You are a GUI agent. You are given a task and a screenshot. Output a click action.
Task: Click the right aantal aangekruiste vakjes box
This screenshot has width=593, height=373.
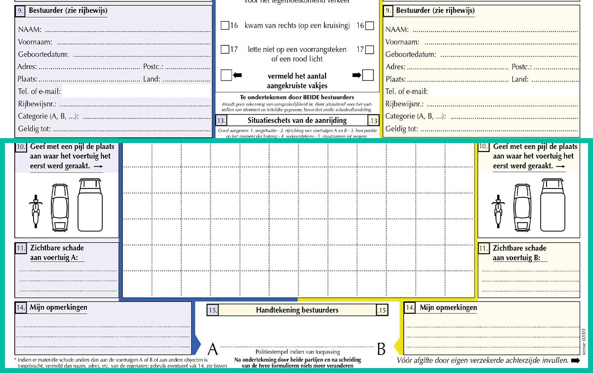click(368, 75)
